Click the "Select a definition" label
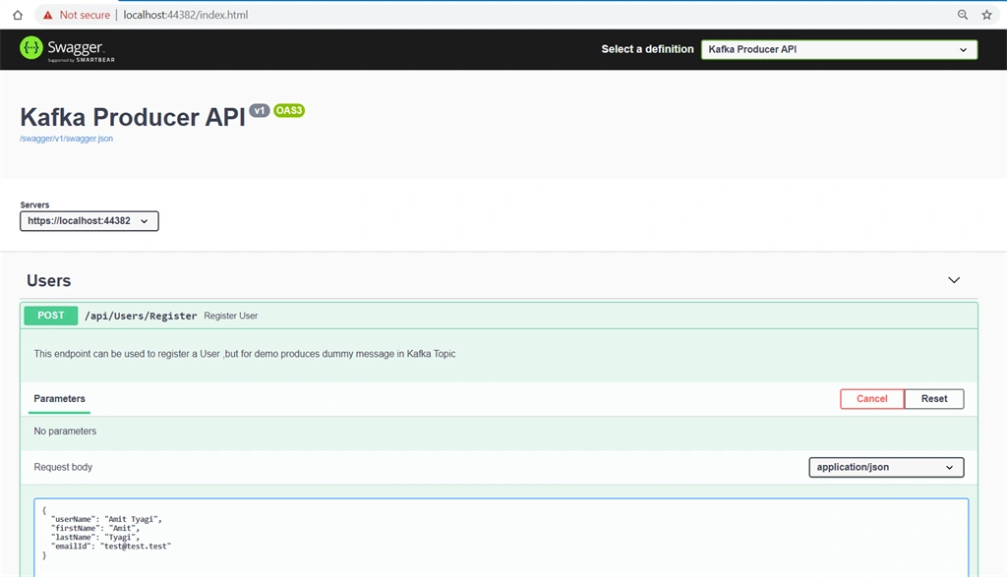 [647, 49]
